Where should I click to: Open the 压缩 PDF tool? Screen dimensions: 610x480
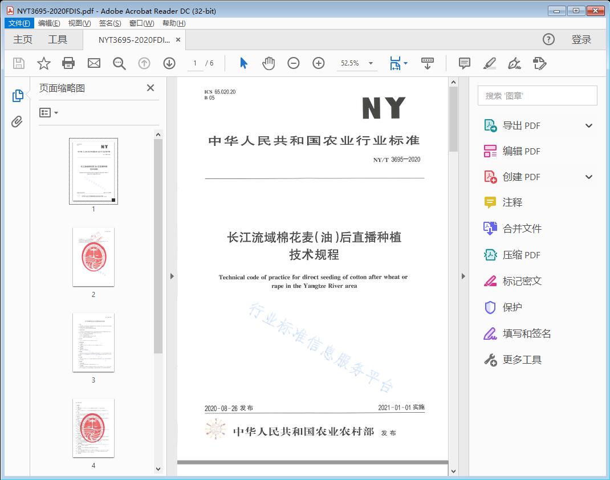tap(521, 255)
